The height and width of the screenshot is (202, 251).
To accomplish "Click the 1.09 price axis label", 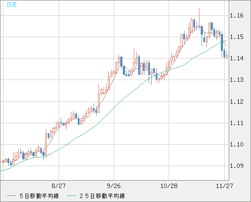I will click(237, 166).
